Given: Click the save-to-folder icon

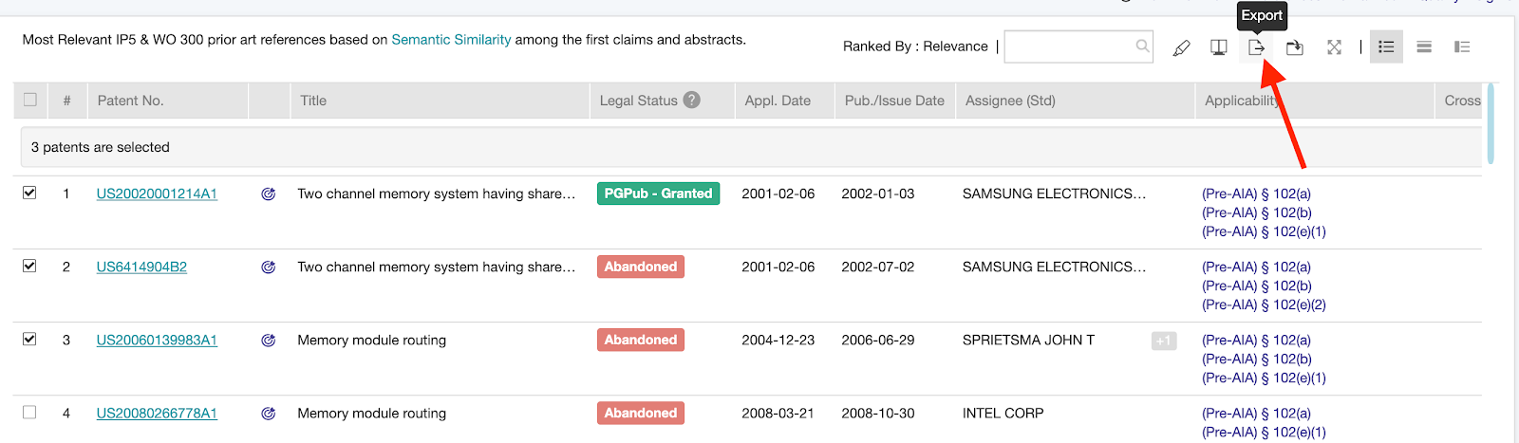Looking at the screenshot, I should pos(1295,47).
